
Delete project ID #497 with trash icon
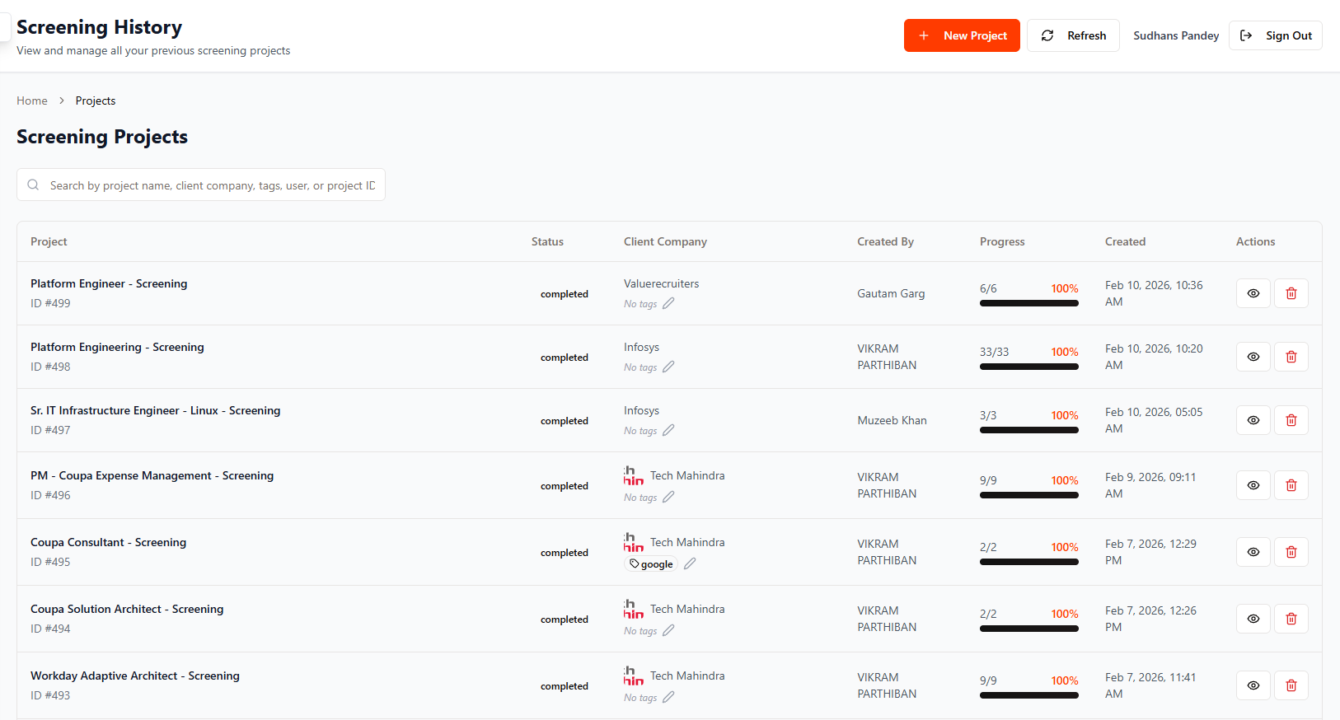pyautogui.click(x=1291, y=420)
